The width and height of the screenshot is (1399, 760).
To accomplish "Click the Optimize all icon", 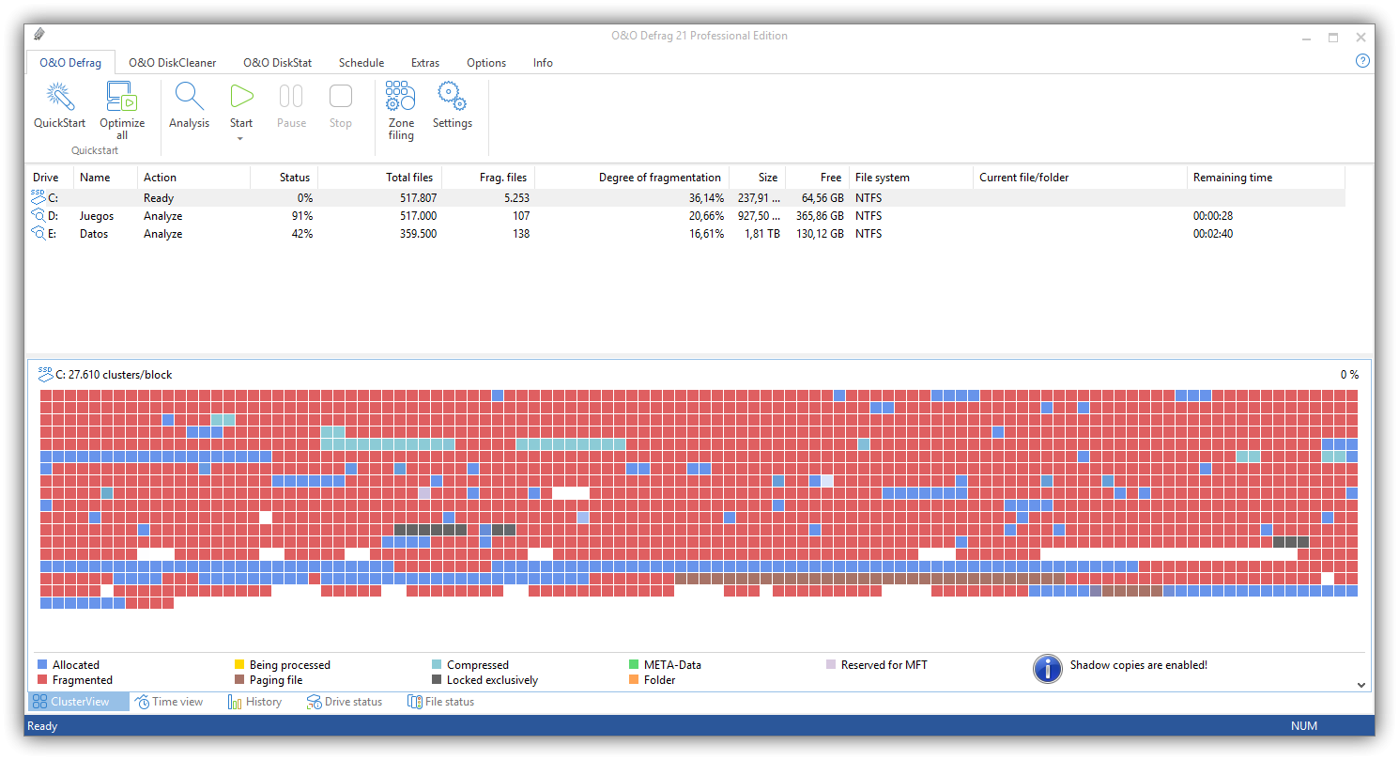I will click(122, 97).
